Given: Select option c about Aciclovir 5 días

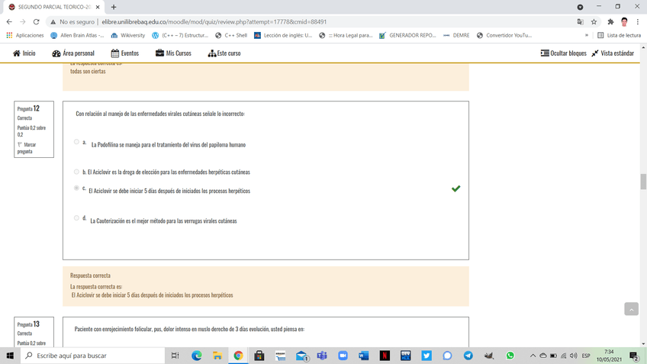Looking at the screenshot, I should tap(76, 188).
